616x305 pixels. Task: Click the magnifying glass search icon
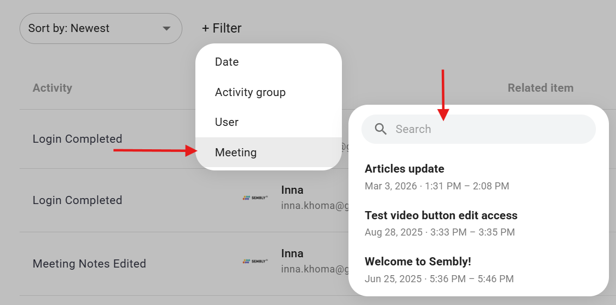click(381, 129)
